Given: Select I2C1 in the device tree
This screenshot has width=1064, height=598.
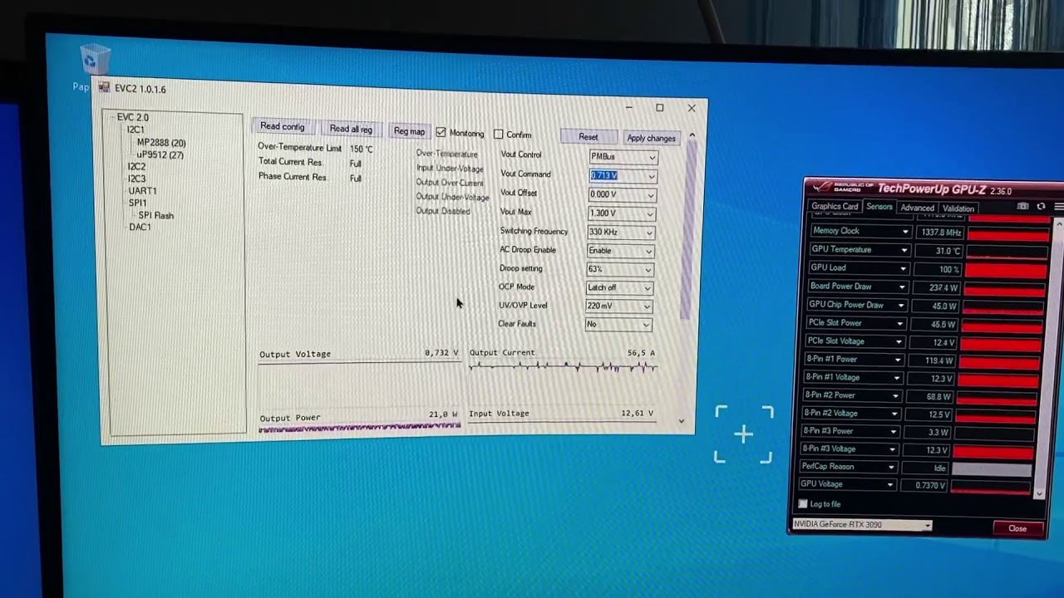Looking at the screenshot, I should [135, 130].
